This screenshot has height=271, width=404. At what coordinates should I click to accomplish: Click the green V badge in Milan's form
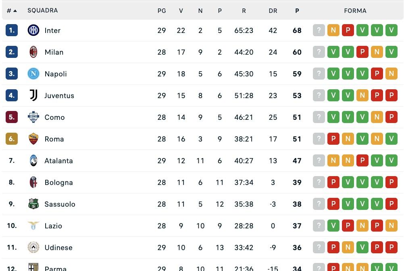pos(333,52)
